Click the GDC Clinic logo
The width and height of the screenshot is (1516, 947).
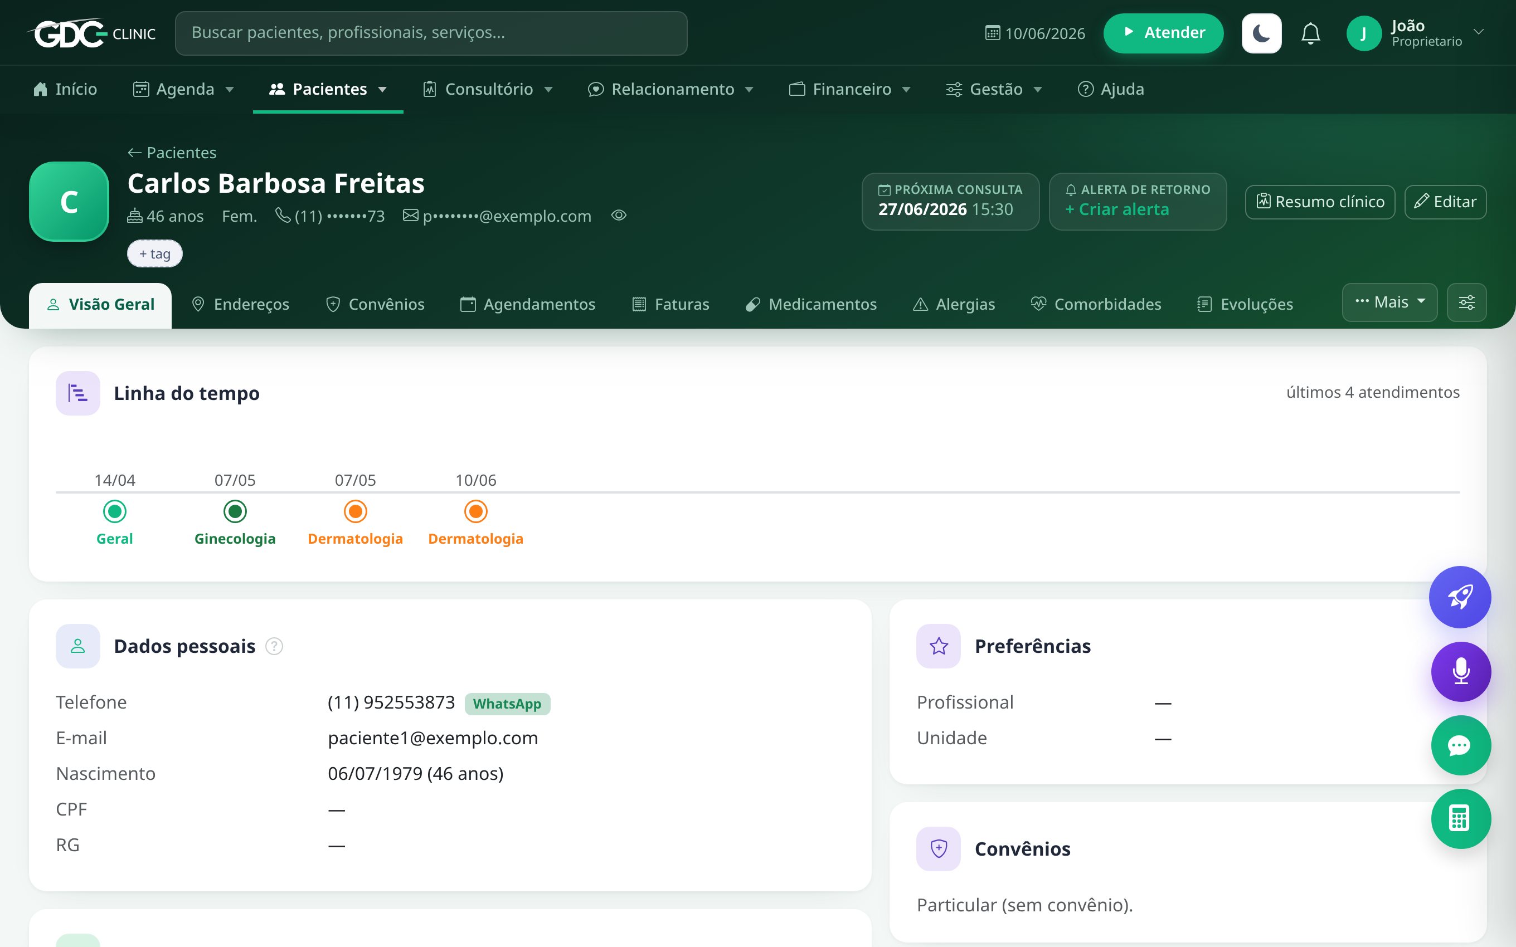point(91,33)
